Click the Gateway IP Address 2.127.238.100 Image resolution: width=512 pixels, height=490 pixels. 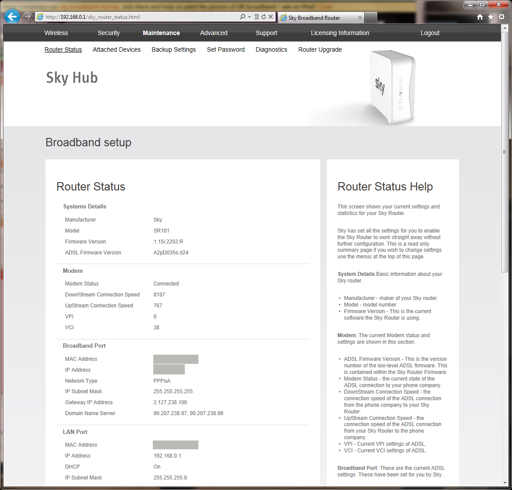click(170, 402)
